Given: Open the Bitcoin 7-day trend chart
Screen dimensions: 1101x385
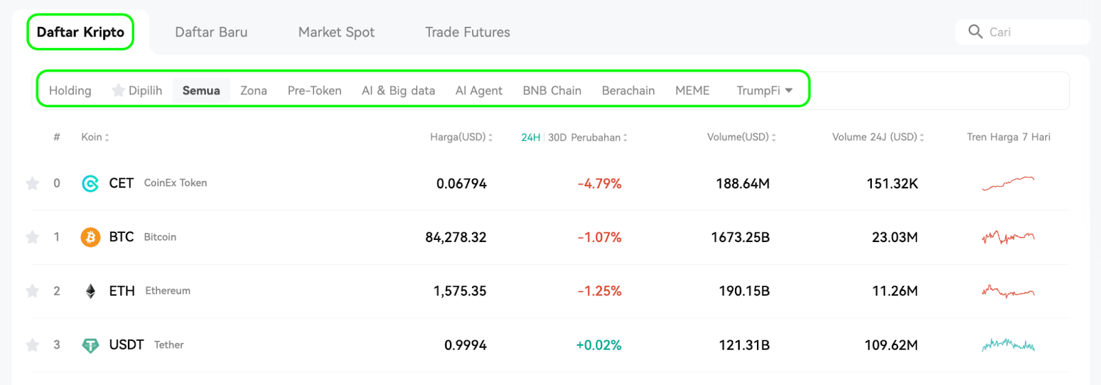Looking at the screenshot, I should coord(1008,237).
